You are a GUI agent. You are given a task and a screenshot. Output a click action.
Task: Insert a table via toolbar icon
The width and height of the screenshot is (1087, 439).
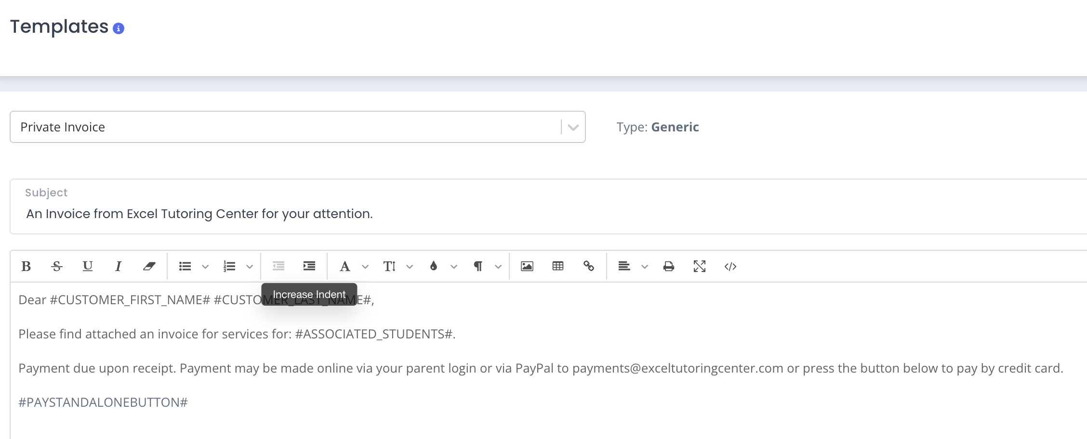(x=558, y=266)
